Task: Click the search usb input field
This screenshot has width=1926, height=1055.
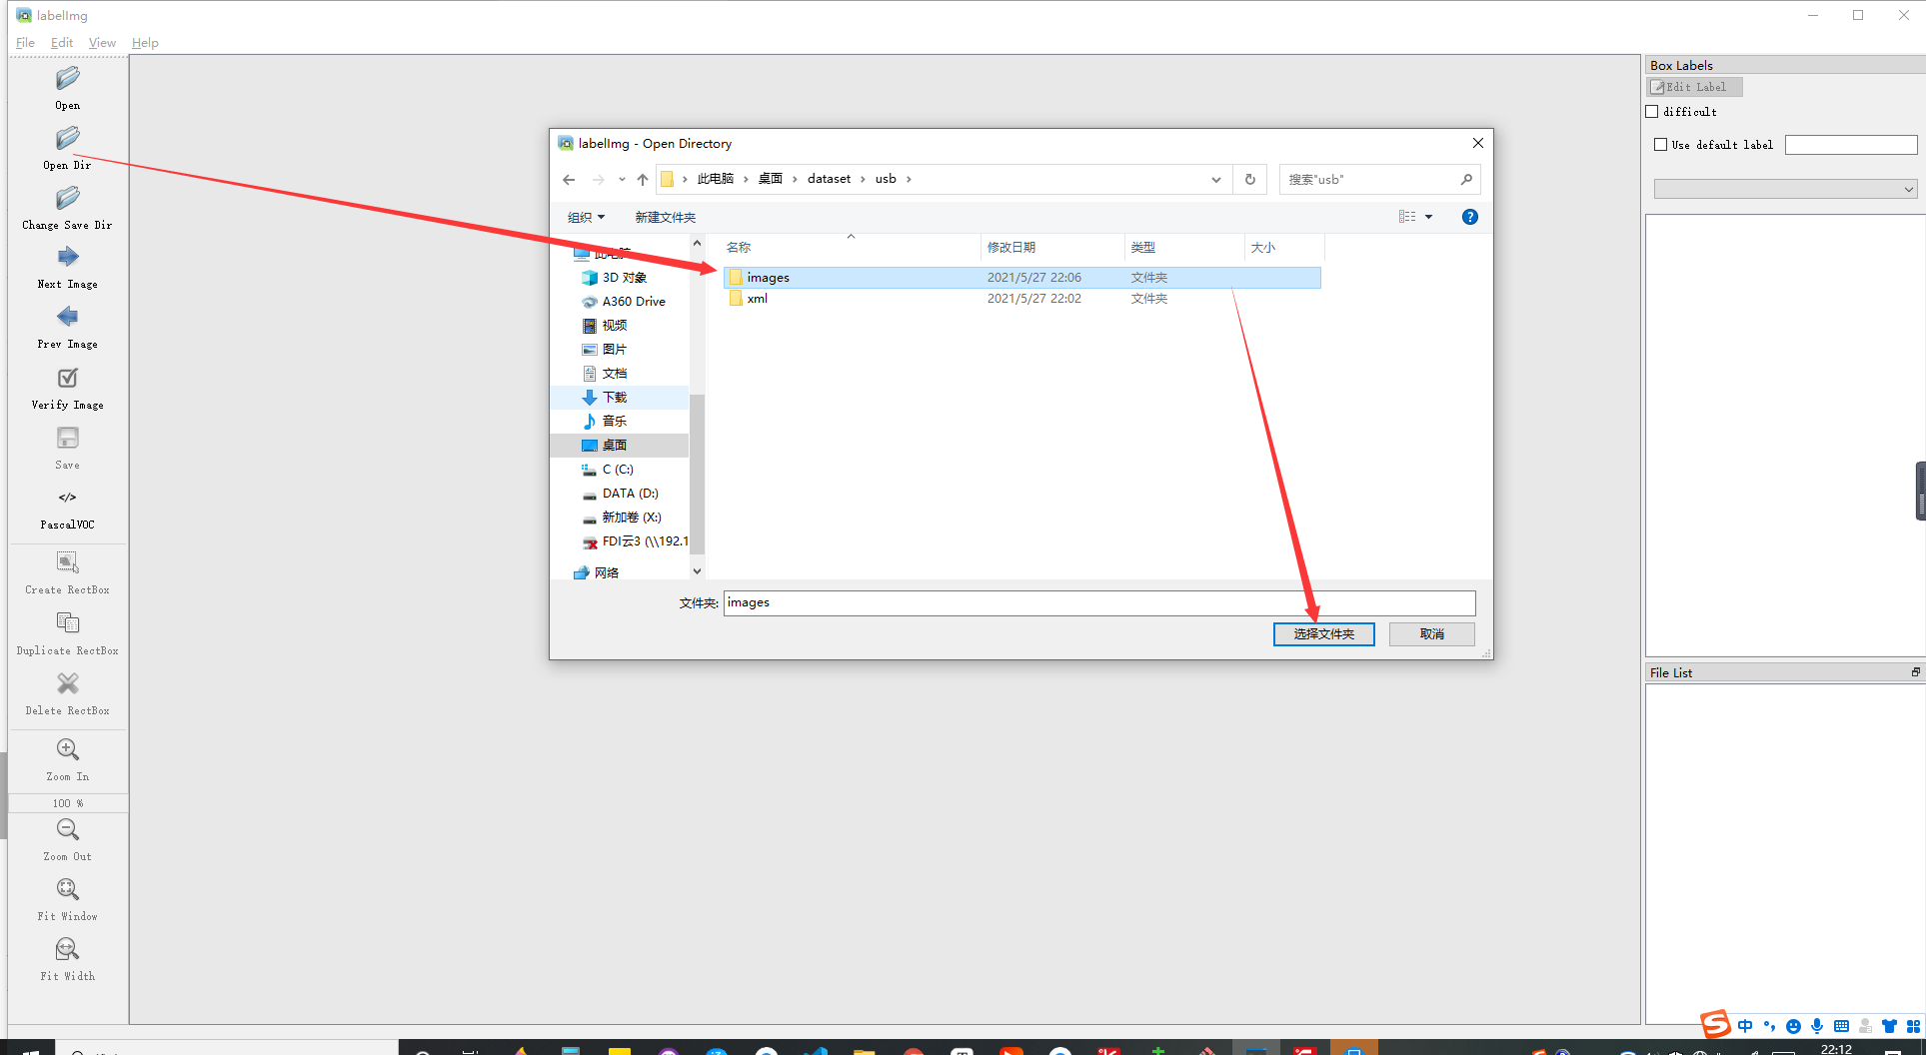Action: [1367, 180]
